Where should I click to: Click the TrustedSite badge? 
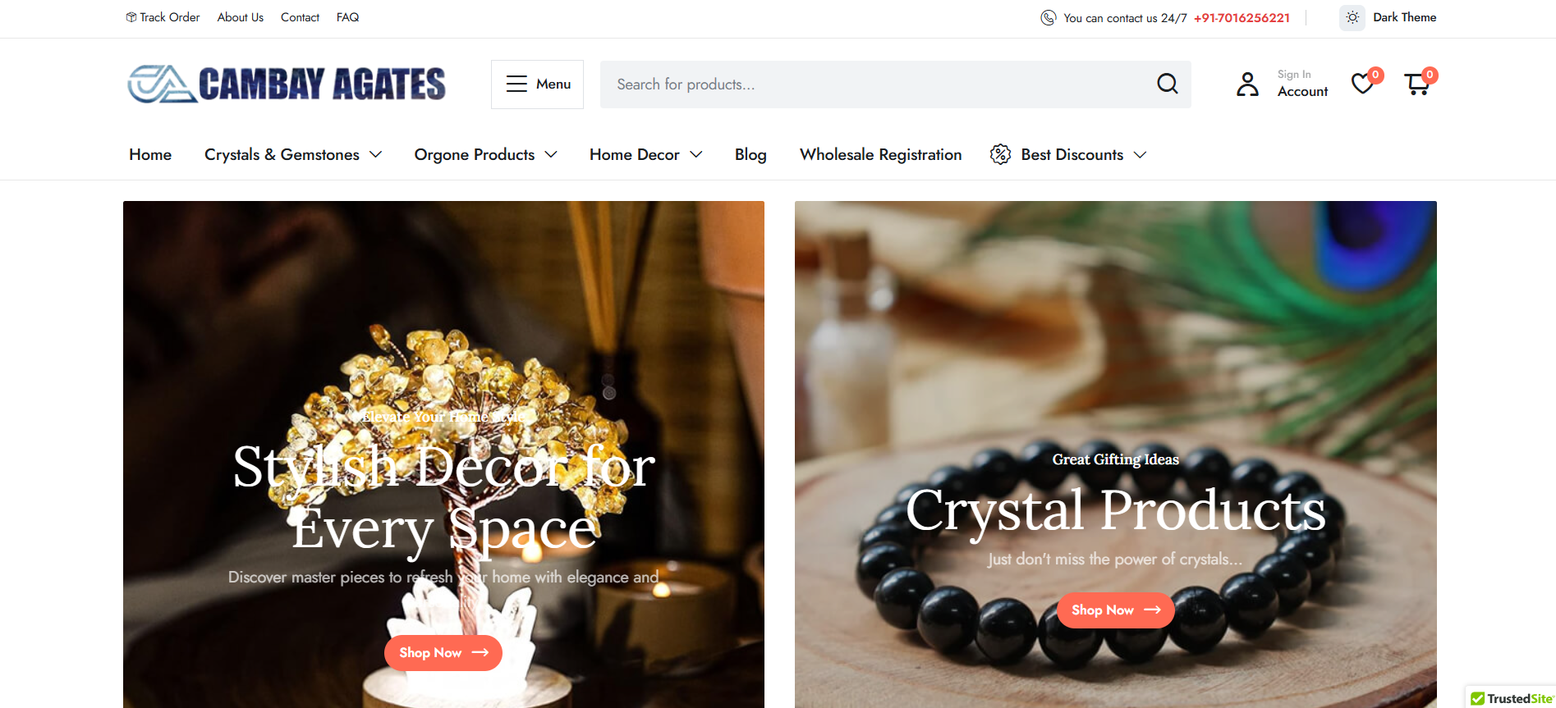1511,698
